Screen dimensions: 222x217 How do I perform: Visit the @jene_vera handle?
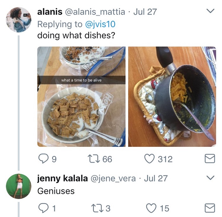click(x=113, y=178)
